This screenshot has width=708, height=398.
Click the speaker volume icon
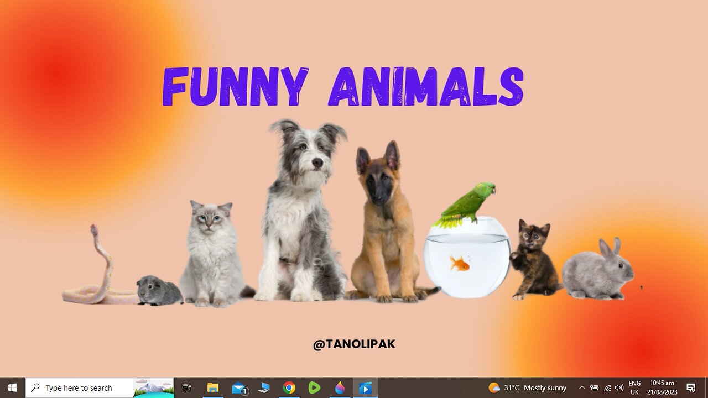pyautogui.click(x=619, y=388)
